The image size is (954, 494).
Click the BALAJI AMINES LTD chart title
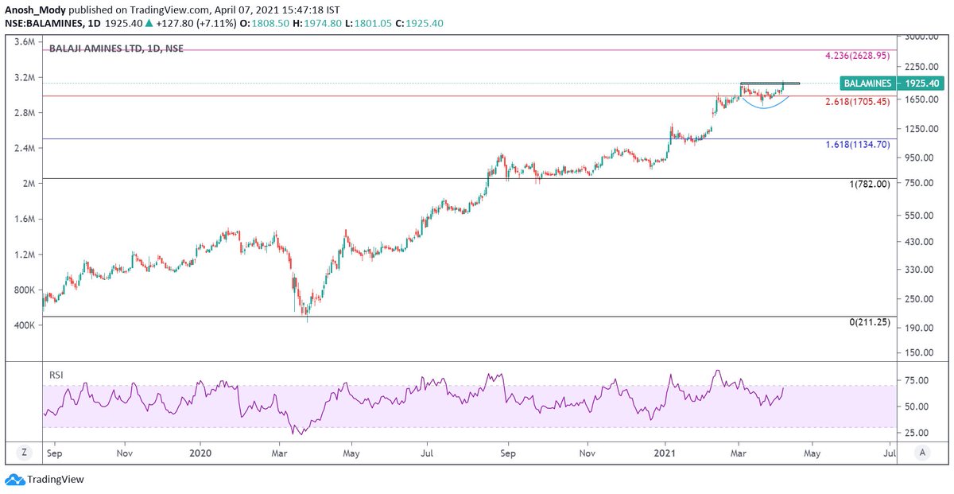pyautogui.click(x=117, y=49)
